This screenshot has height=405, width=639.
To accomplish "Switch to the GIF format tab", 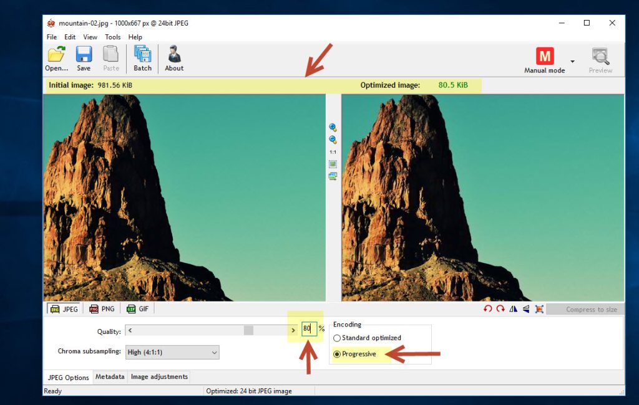I will [x=137, y=308].
